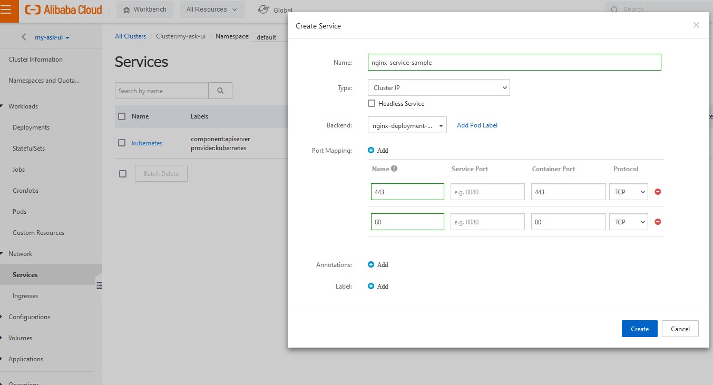Click the blue Create button
Screen dimensions: 713x385
(x=639, y=329)
